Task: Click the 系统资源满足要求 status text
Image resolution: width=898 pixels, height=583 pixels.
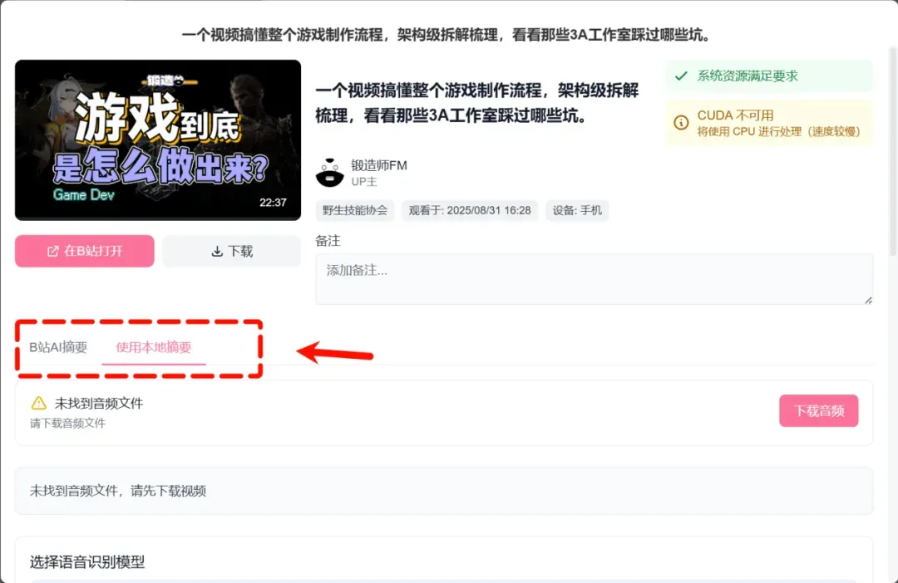Action: pos(748,76)
